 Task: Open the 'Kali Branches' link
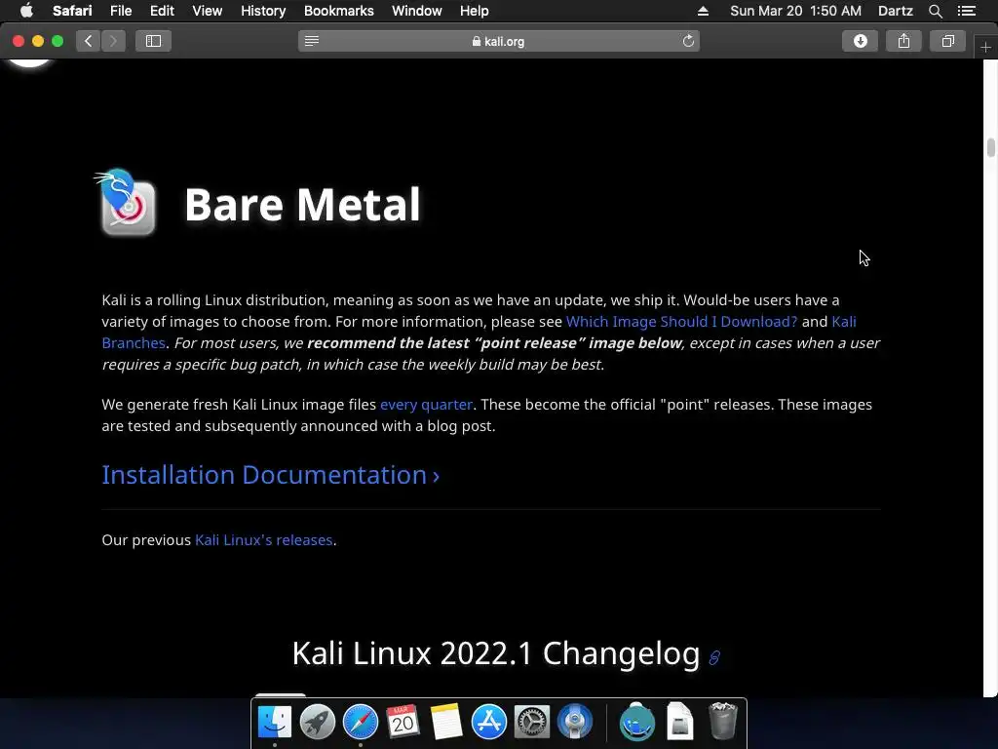[844, 322]
